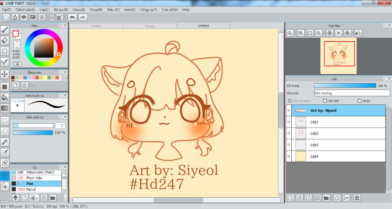392x209 pixels.
Task: Enable the Khóa lock checkbox
Action: pyautogui.click(x=359, y=101)
